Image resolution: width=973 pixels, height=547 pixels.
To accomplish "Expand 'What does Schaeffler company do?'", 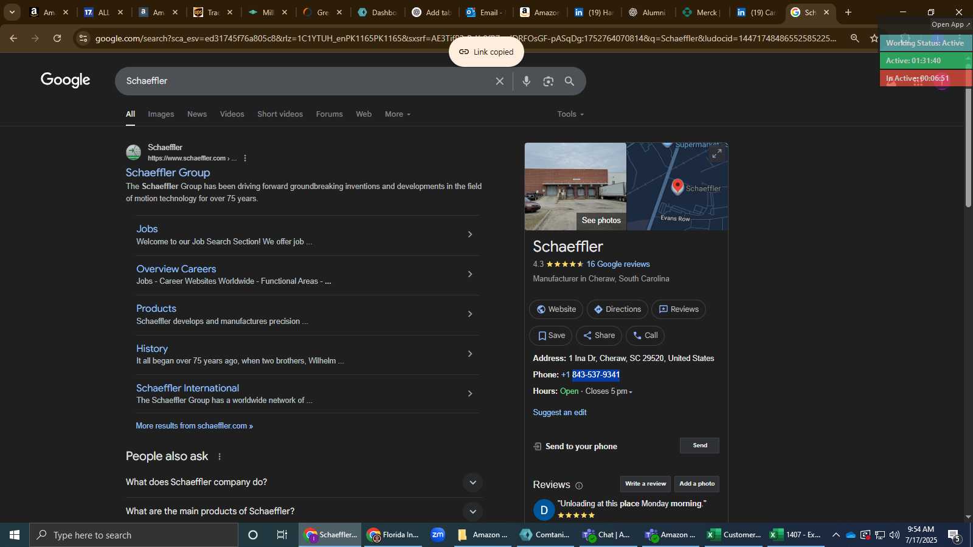I will tap(473, 483).
